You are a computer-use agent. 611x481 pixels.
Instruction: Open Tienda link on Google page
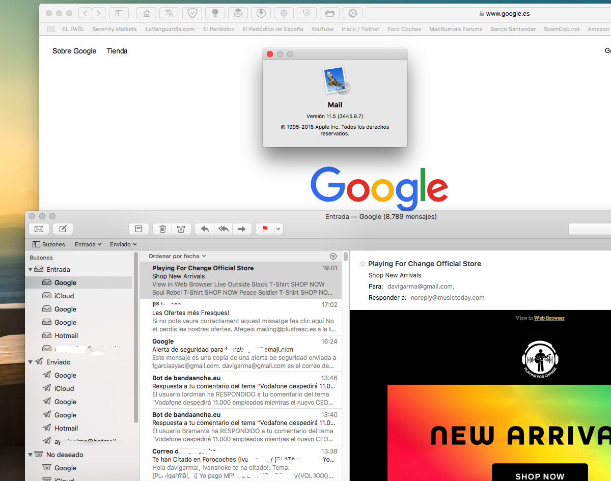(117, 51)
